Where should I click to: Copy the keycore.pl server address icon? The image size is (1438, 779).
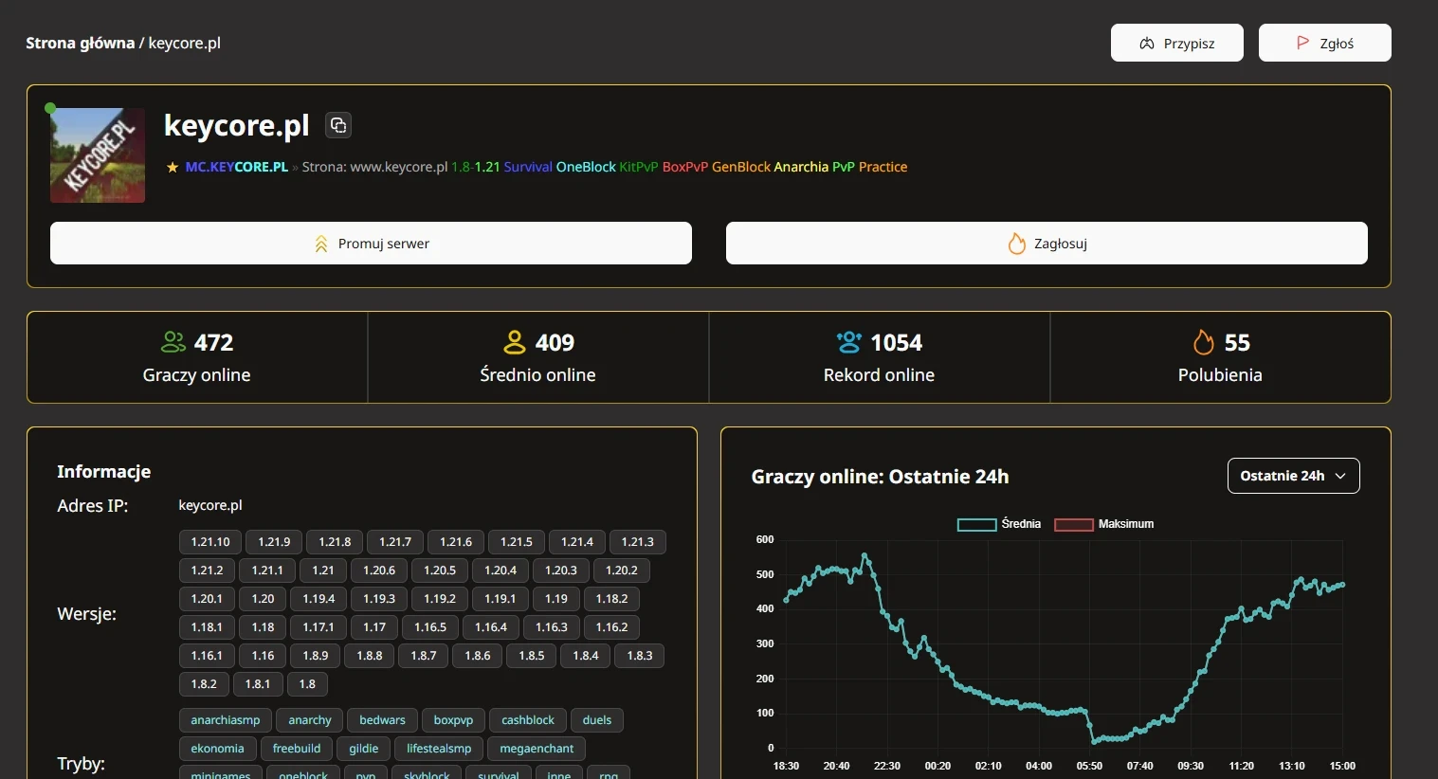click(x=338, y=125)
